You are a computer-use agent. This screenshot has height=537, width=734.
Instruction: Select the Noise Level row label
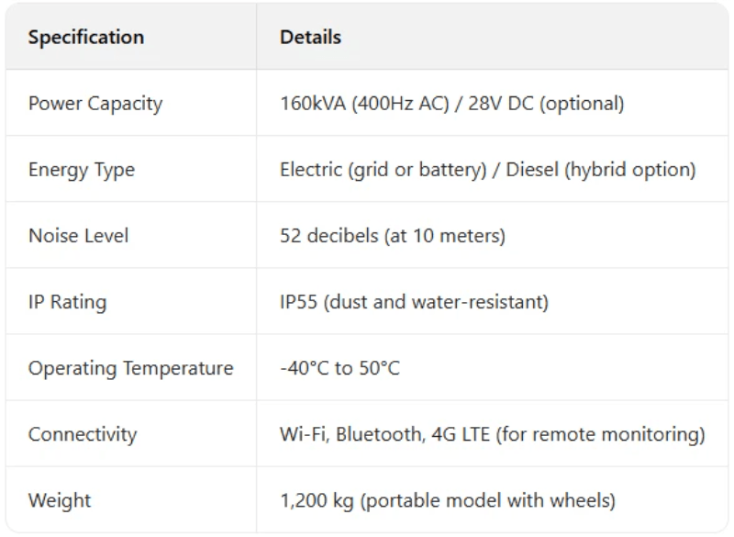(79, 236)
